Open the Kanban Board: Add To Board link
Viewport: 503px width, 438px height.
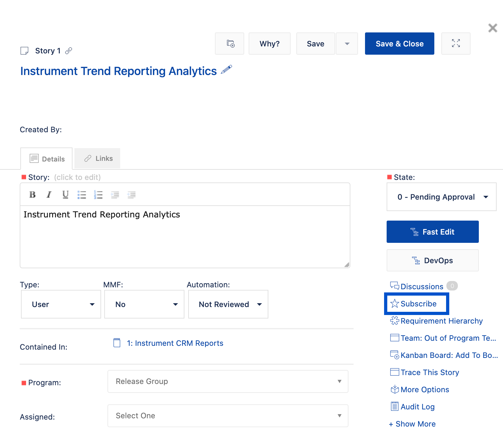449,355
